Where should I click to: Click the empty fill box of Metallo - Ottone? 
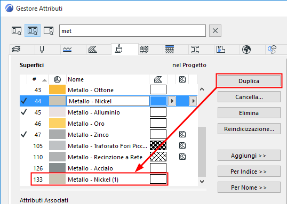click(x=158, y=89)
